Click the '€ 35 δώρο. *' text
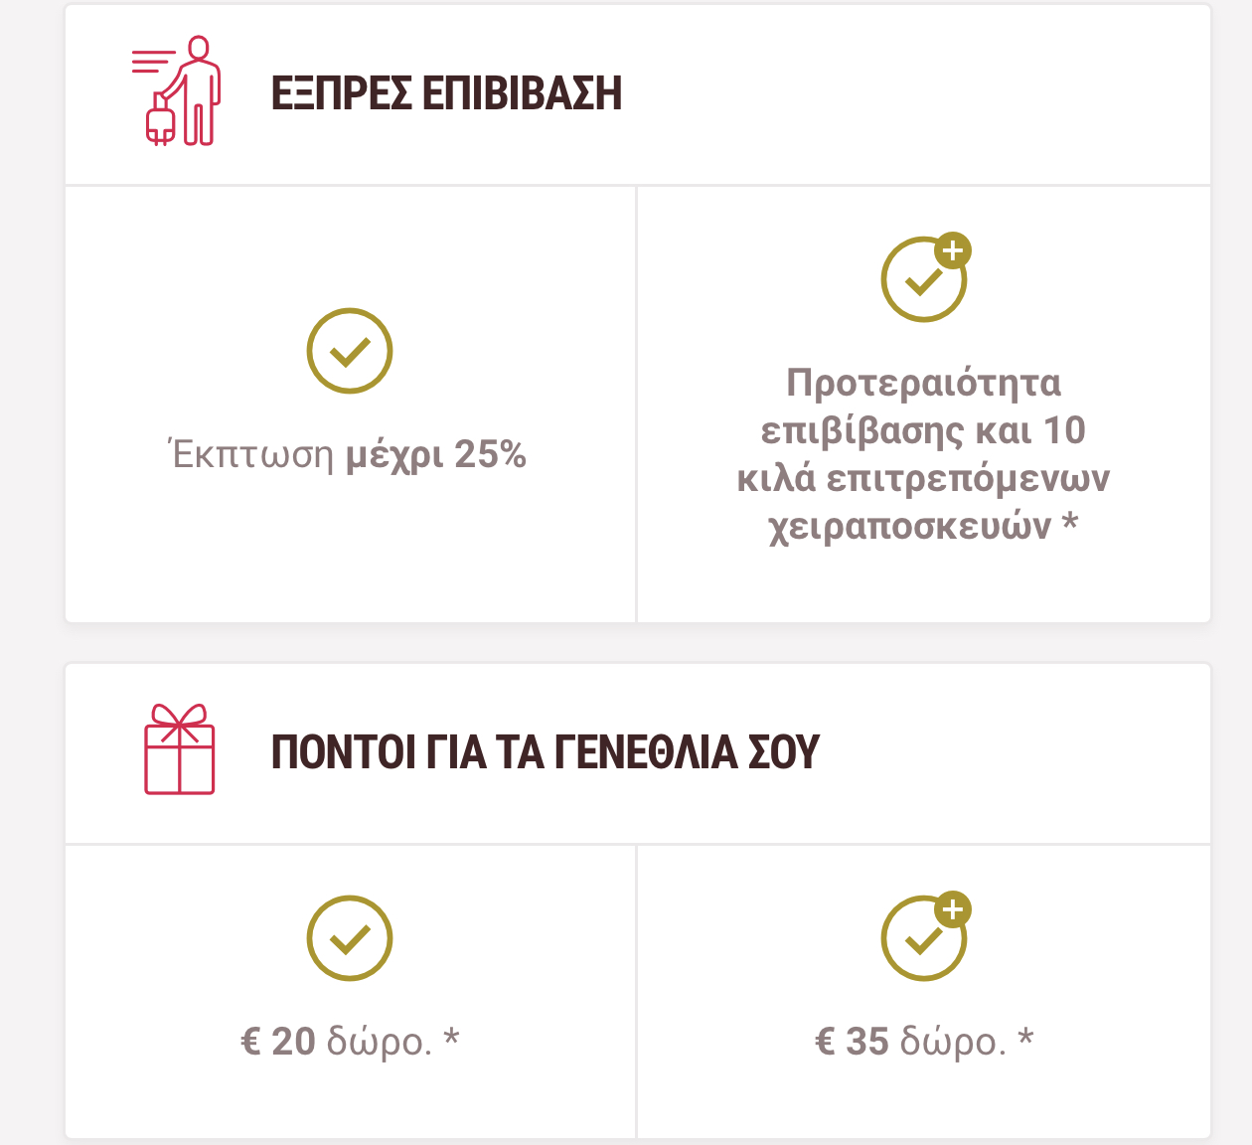1252x1145 pixels. 924,1042
